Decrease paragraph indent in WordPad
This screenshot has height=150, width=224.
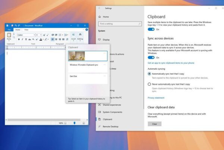[x=53, y=35]
